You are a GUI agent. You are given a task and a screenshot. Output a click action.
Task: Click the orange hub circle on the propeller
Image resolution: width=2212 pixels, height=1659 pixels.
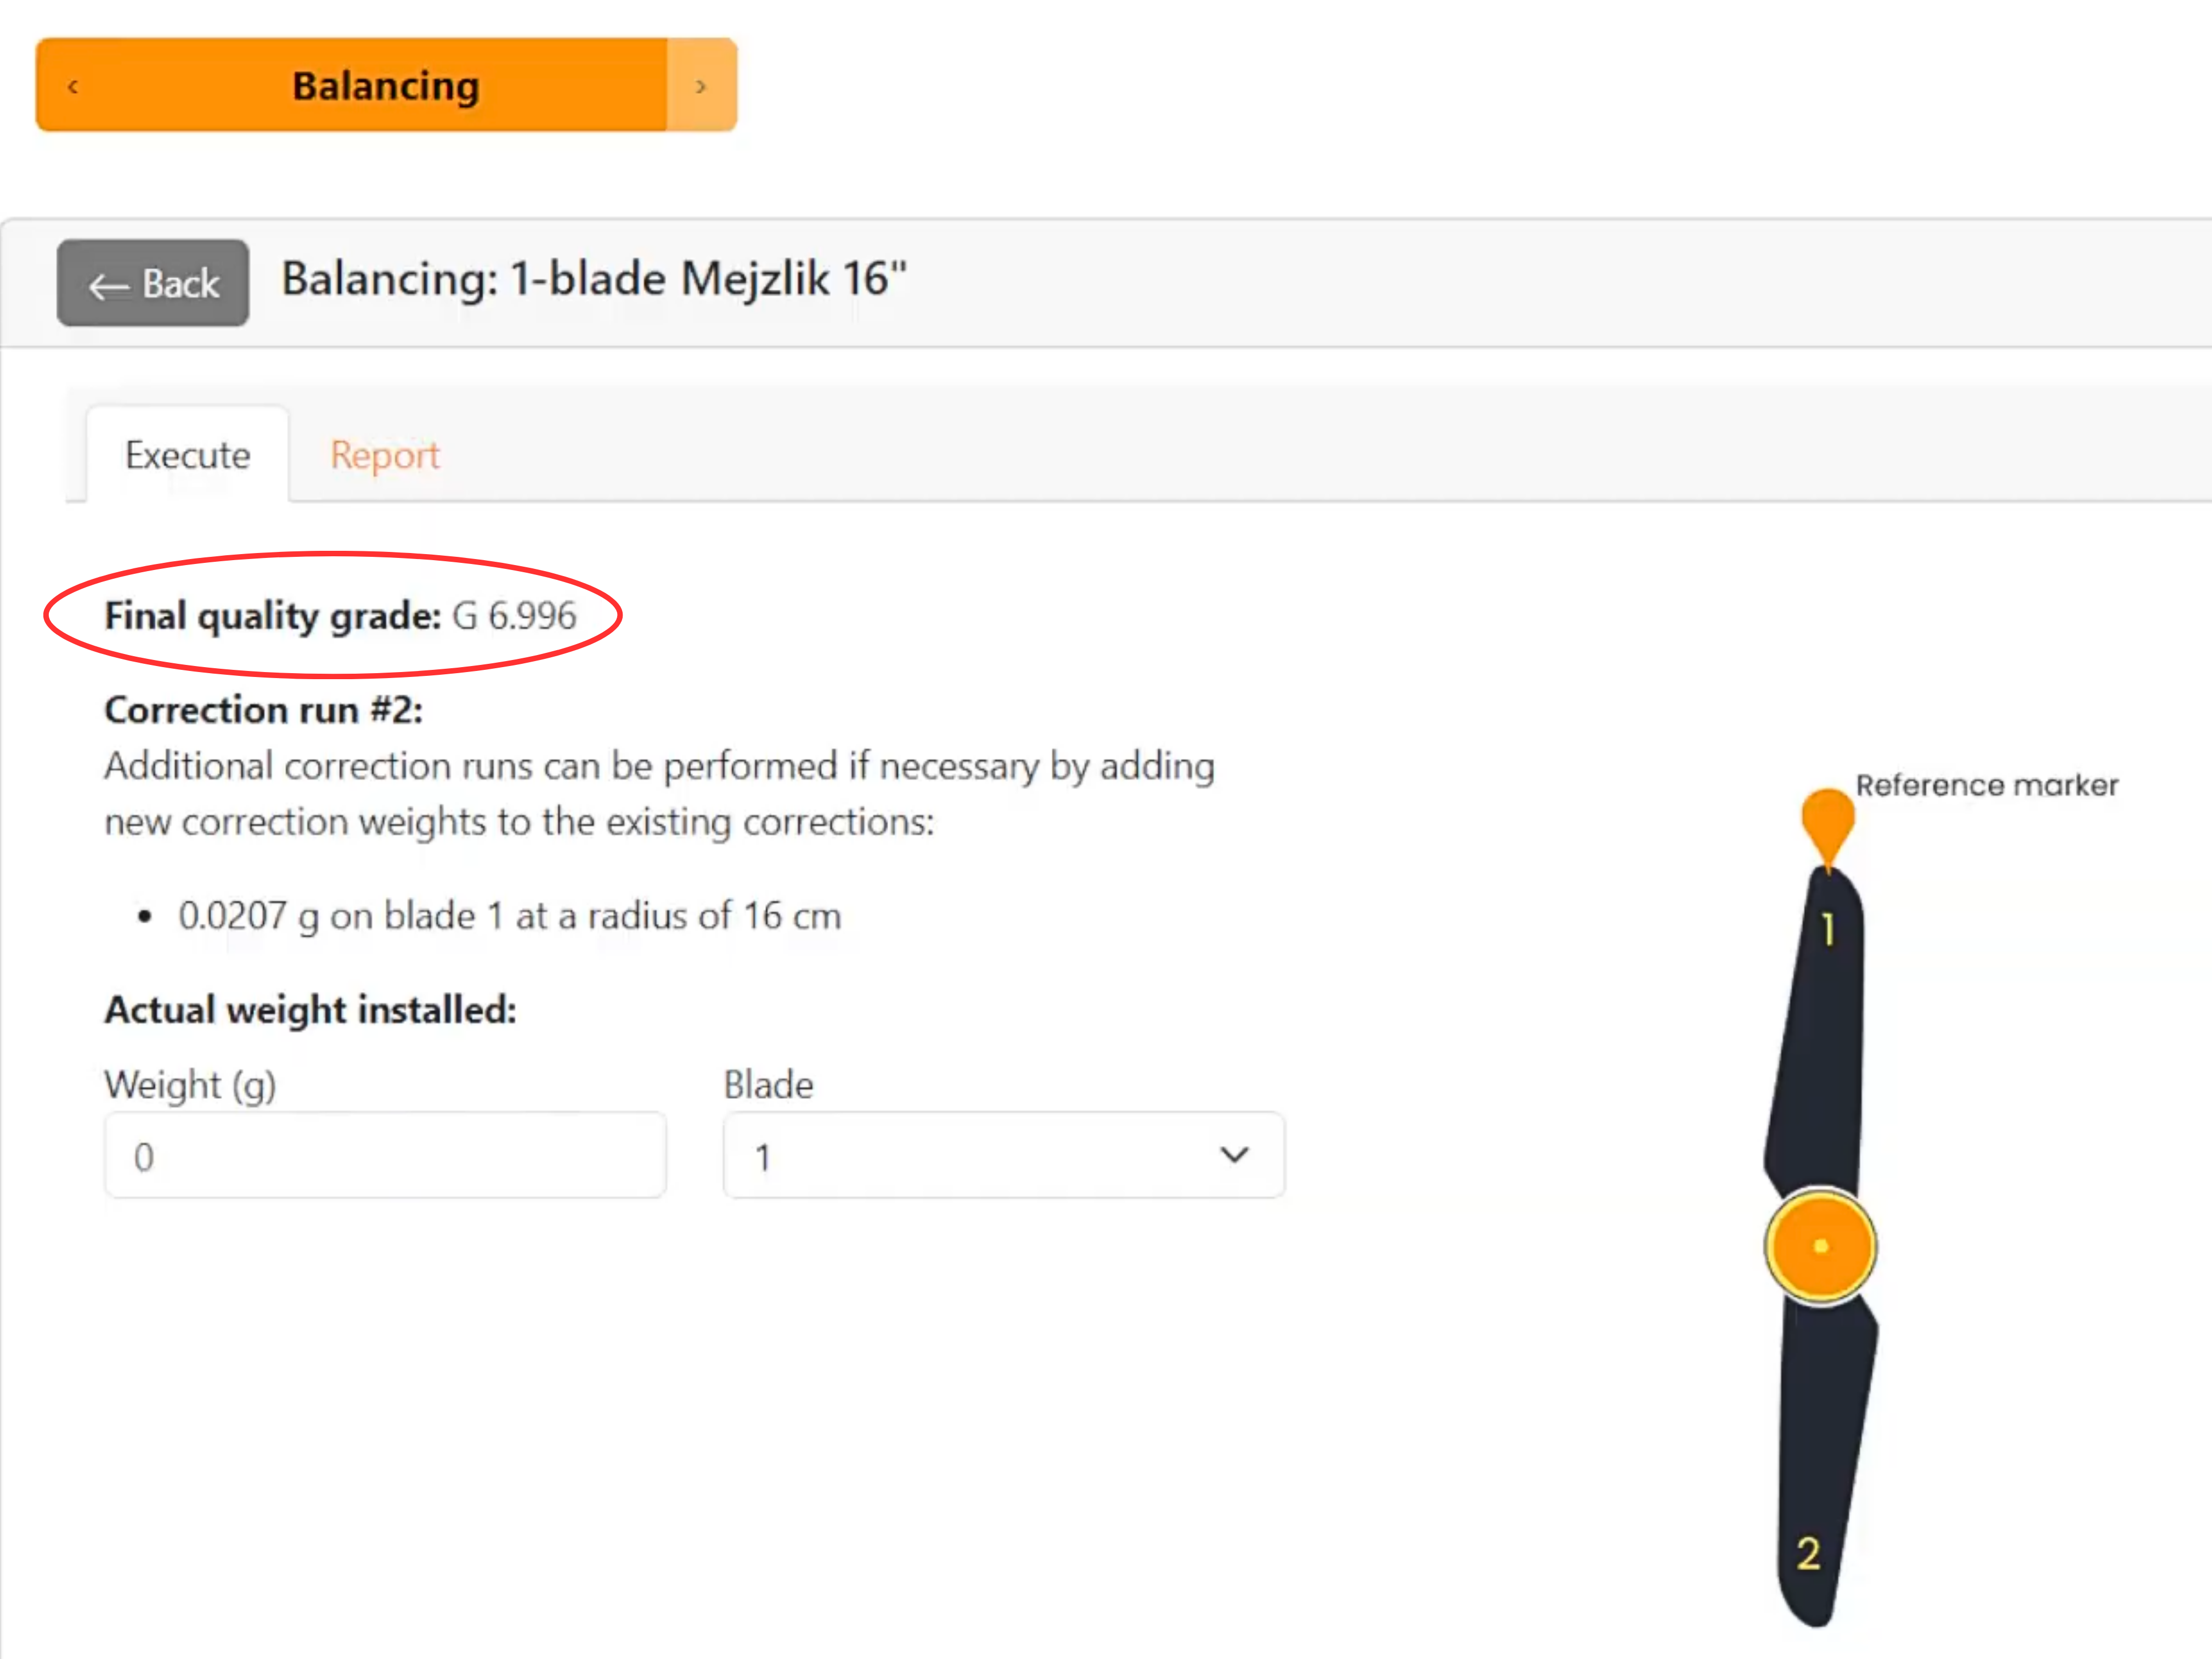[x=1820, y=1245]
